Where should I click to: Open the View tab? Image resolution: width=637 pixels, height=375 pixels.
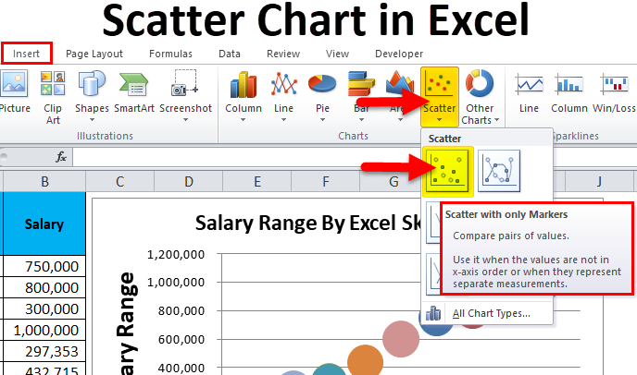(337, 54)
